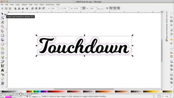
Task: Toggle width/height lock ratio button
Action: coord(84,8)
